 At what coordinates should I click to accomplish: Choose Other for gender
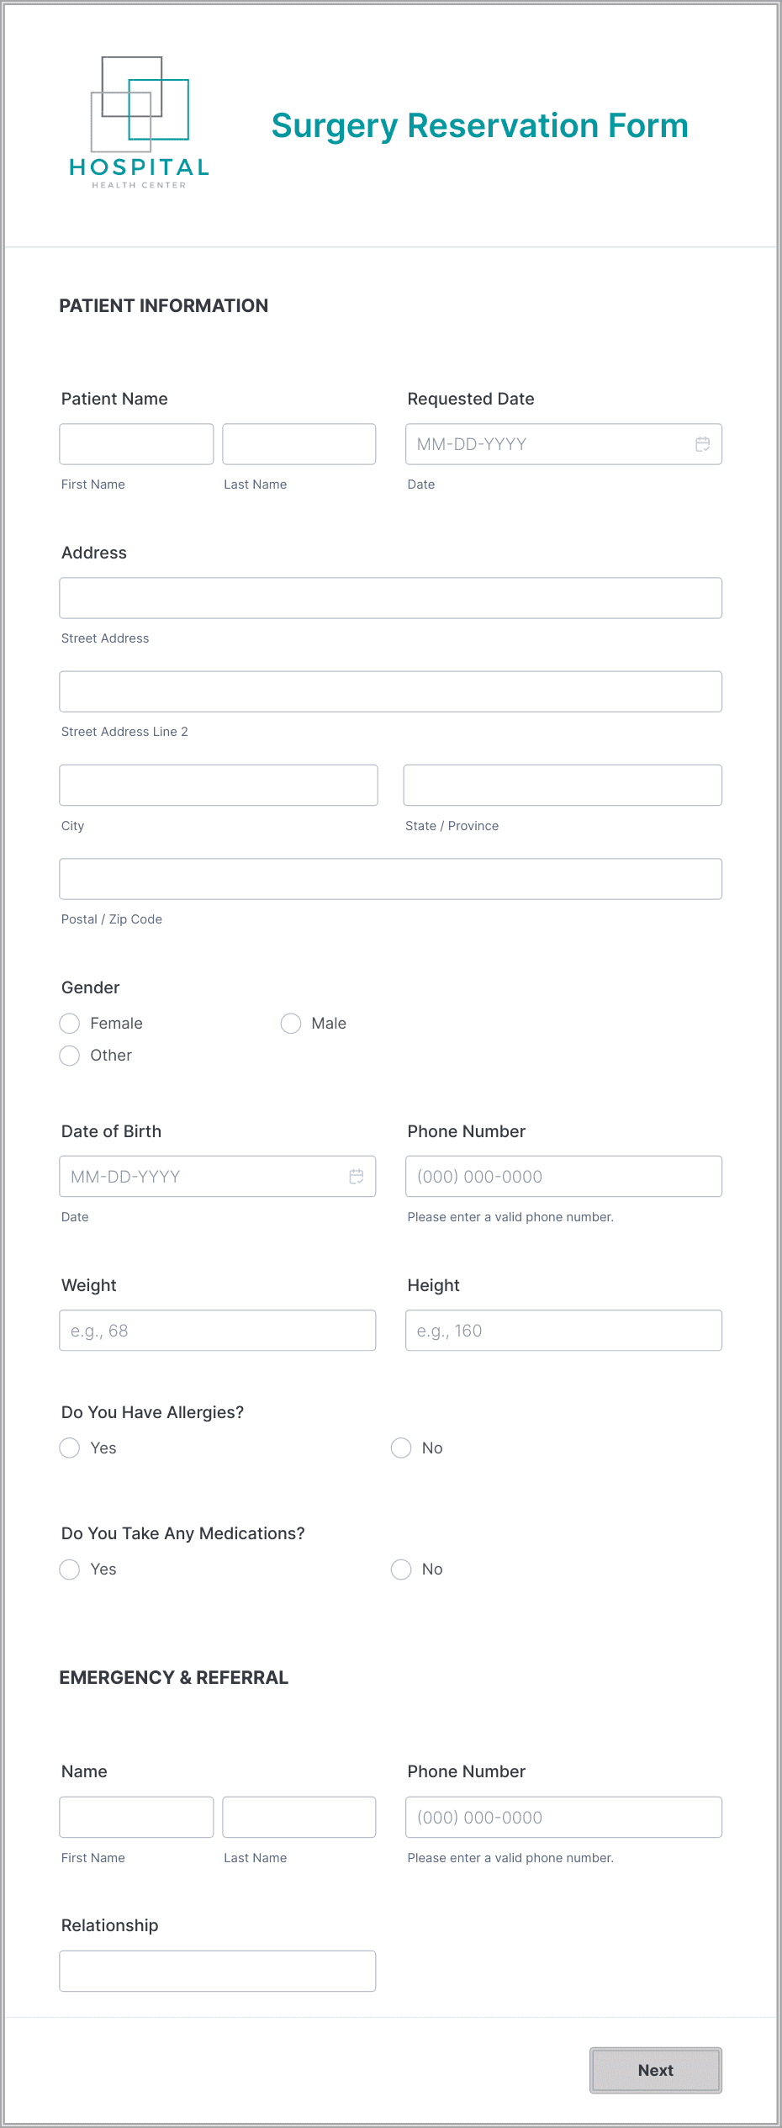click(x=70, y=1056)
